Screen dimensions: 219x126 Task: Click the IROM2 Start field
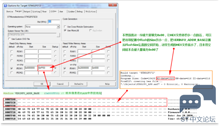coord(31,72)
